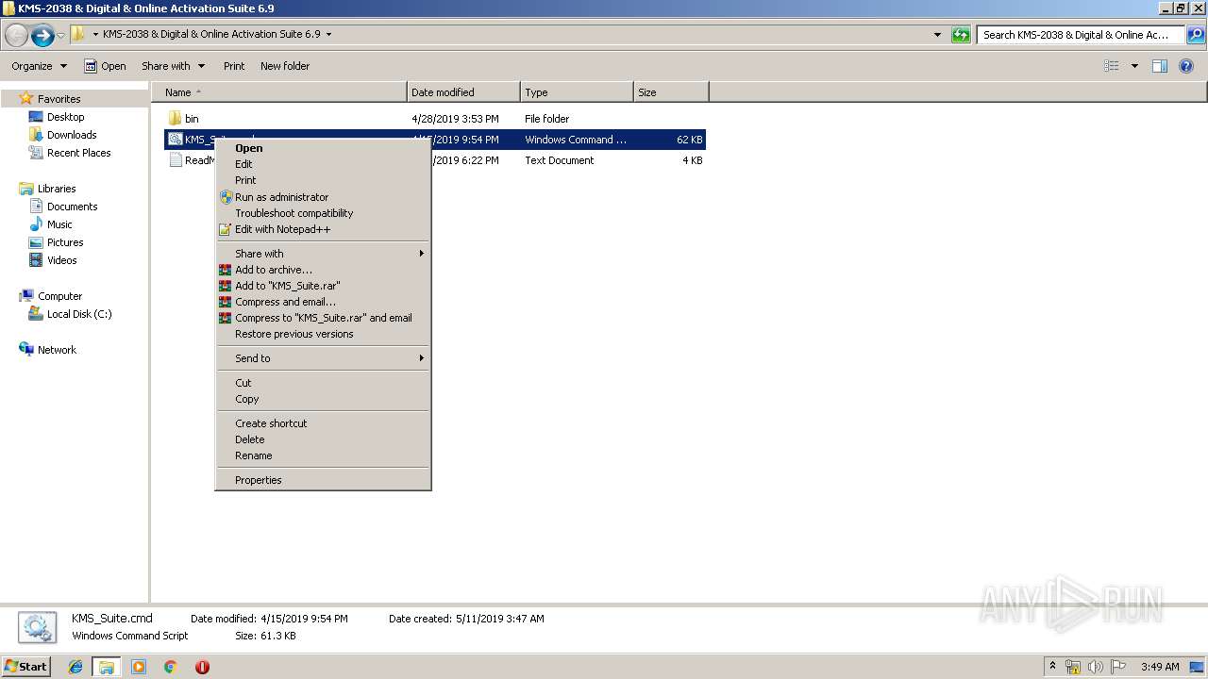Click the taskbar clock showing 3:49 AM

(x=1160, y=667)
